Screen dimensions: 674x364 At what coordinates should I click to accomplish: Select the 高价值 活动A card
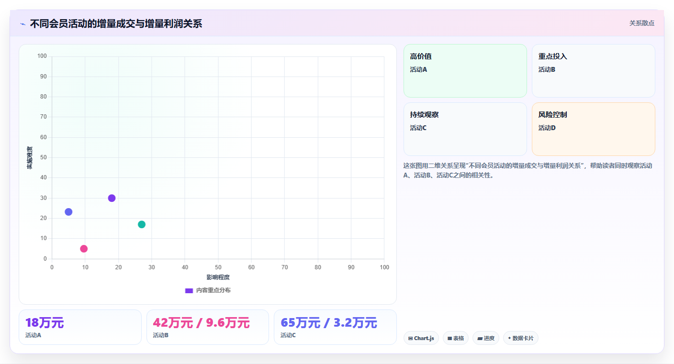tap(465, 71)
